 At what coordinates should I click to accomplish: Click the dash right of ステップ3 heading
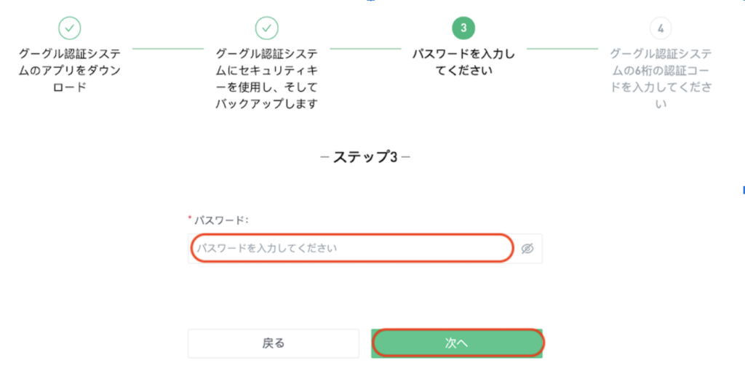click(405, 157)
